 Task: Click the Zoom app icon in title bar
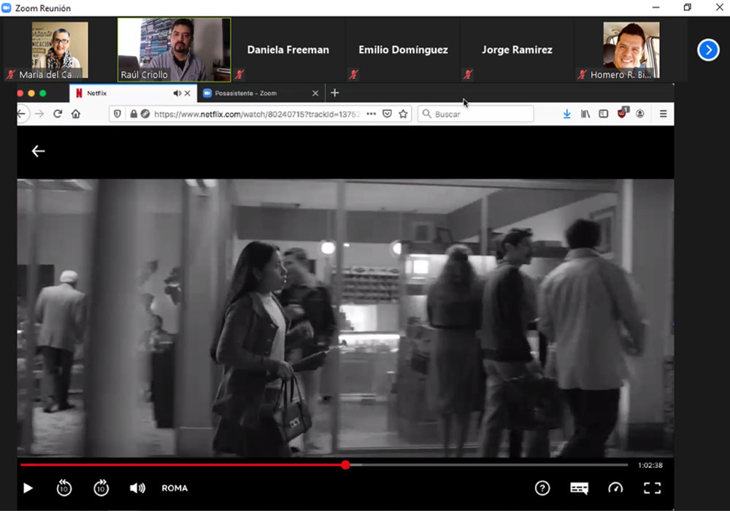7,8
